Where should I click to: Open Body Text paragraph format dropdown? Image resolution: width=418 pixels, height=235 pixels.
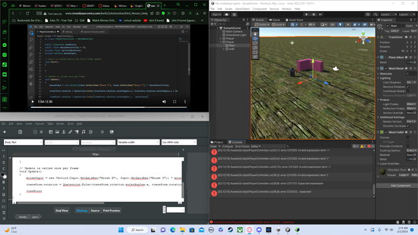point(24,142)
